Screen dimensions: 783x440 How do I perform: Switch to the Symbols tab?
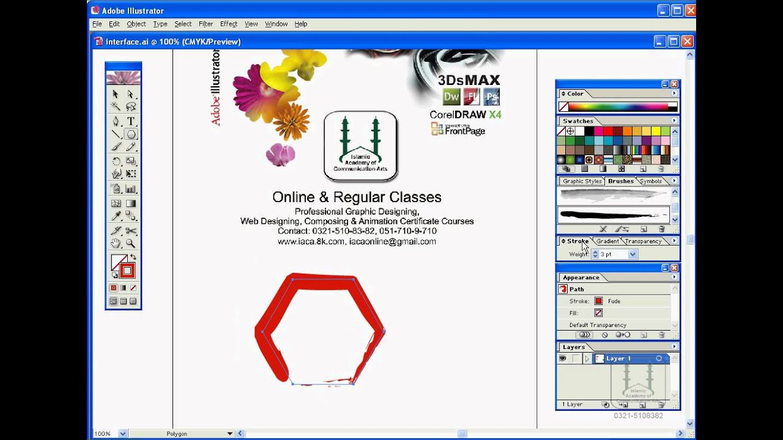click(x=650, y=181)
